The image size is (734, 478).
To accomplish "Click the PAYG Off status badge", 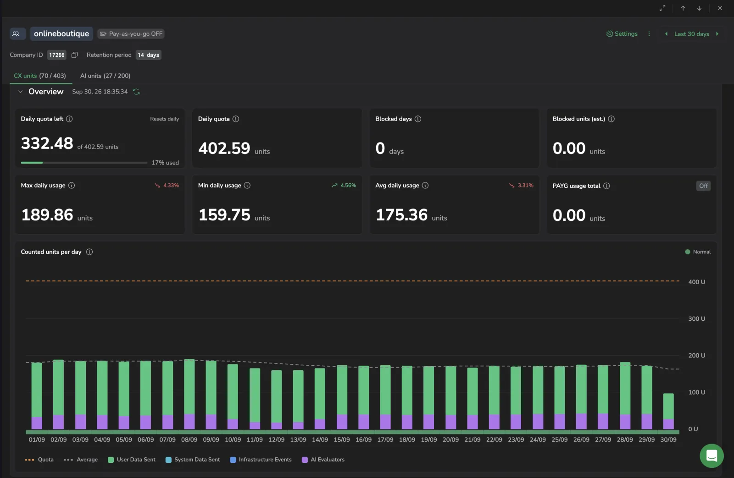I will tap(703, 186).
